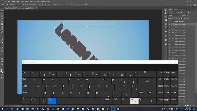Click the Options key on the On-Screen Keyboard

point(160,101)
